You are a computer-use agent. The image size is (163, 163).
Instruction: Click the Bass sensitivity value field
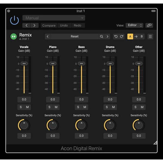81,136
